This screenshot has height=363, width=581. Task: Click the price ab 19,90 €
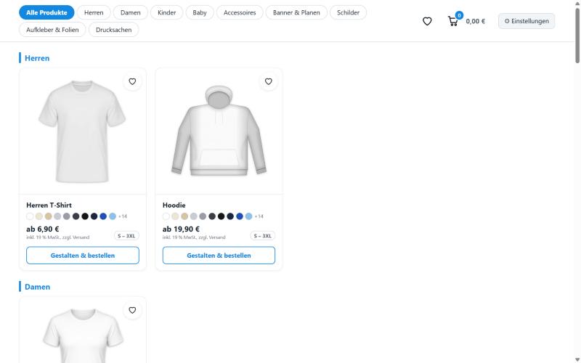[181, 229]
